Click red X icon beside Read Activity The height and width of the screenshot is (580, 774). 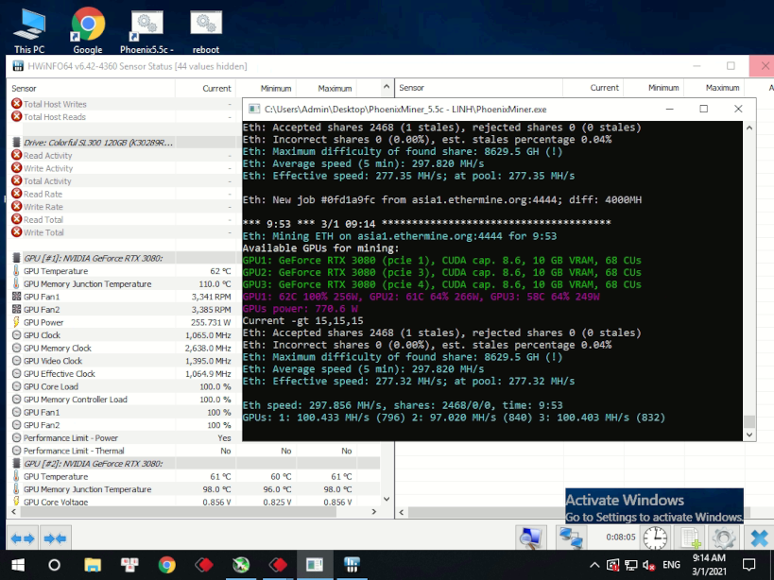(16, 155)
